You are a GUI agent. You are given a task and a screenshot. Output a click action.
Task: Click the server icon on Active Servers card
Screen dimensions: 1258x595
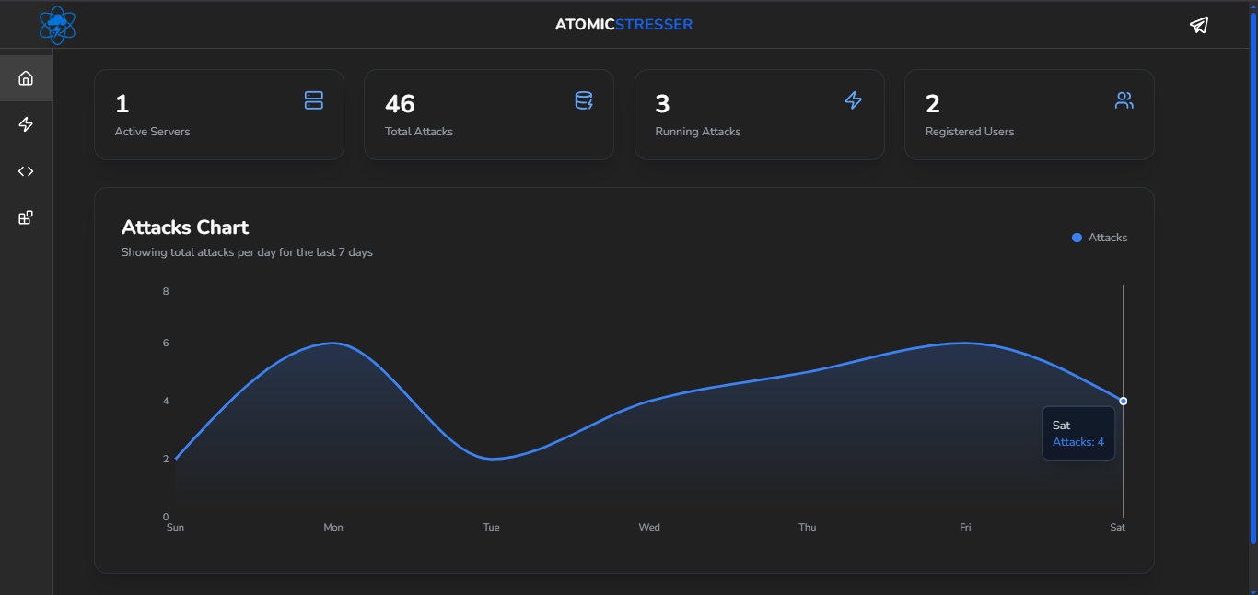(x=314, y=100)
